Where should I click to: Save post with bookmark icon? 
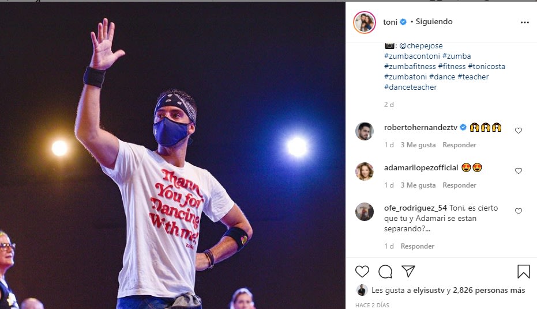(x=523, y=272)
